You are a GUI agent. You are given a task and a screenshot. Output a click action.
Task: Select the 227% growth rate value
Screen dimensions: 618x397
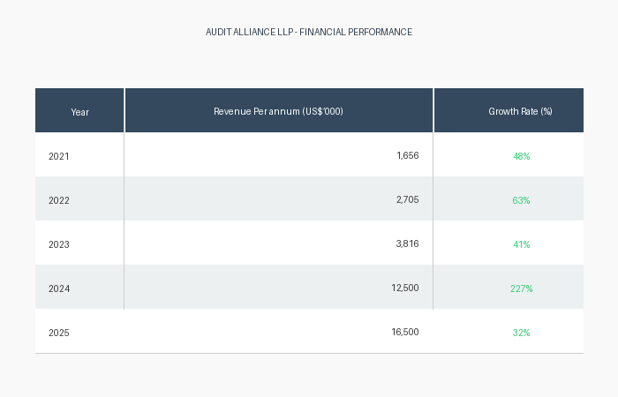[x=521, y=288]
